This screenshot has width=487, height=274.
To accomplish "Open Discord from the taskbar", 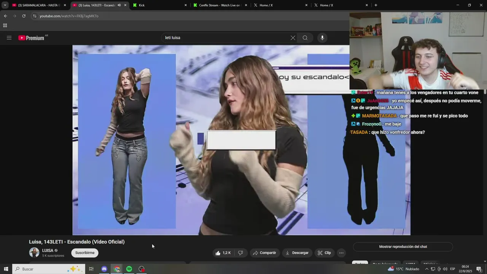I will (x=104, y=269).
